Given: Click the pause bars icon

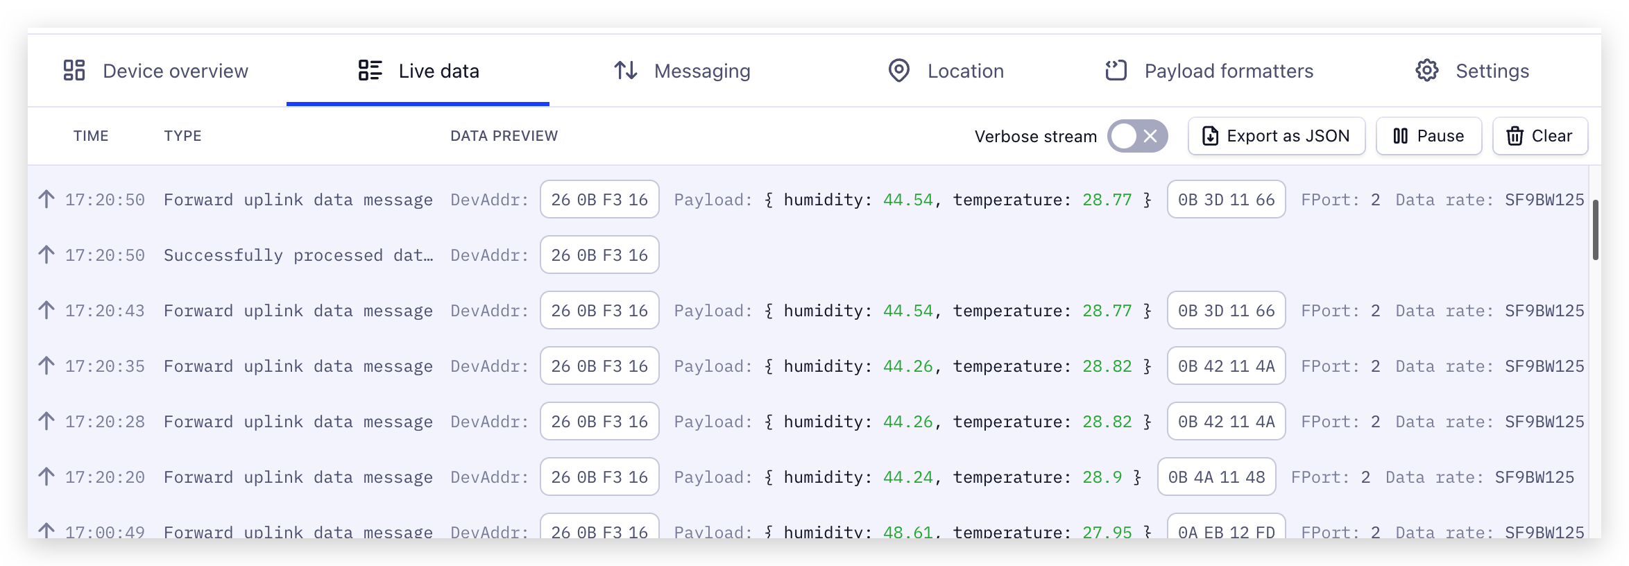Looking at the screenshot, I should (1401, 136).
